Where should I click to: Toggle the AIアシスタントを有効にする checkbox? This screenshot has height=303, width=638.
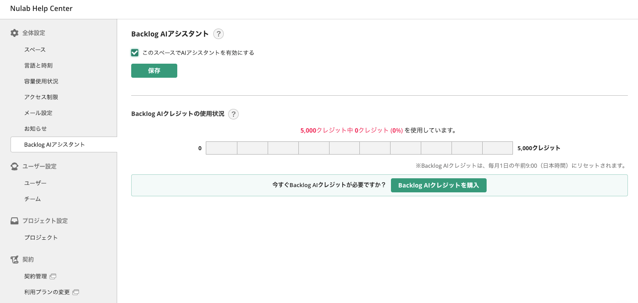click(135, 53)
